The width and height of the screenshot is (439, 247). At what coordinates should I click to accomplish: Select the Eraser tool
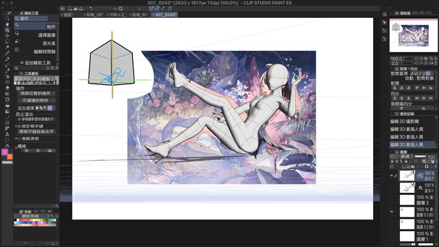[8, 88]
